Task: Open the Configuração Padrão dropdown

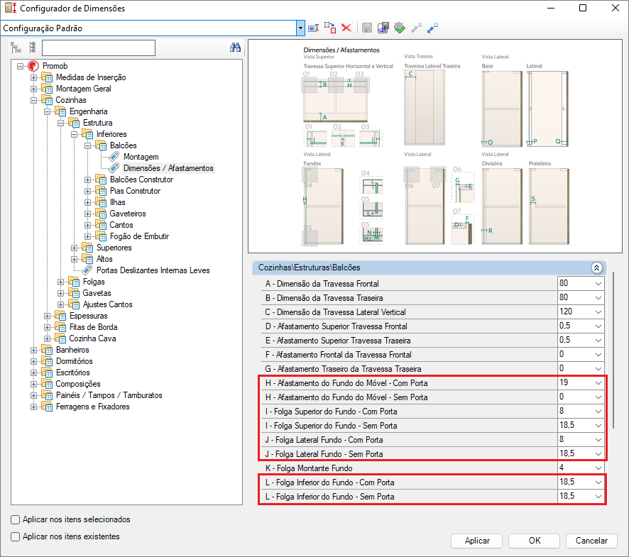Action: [x=300, y=28]
